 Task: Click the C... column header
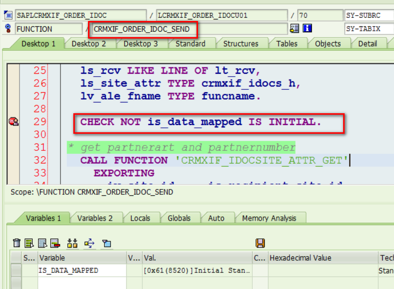[x=260, y=258]
